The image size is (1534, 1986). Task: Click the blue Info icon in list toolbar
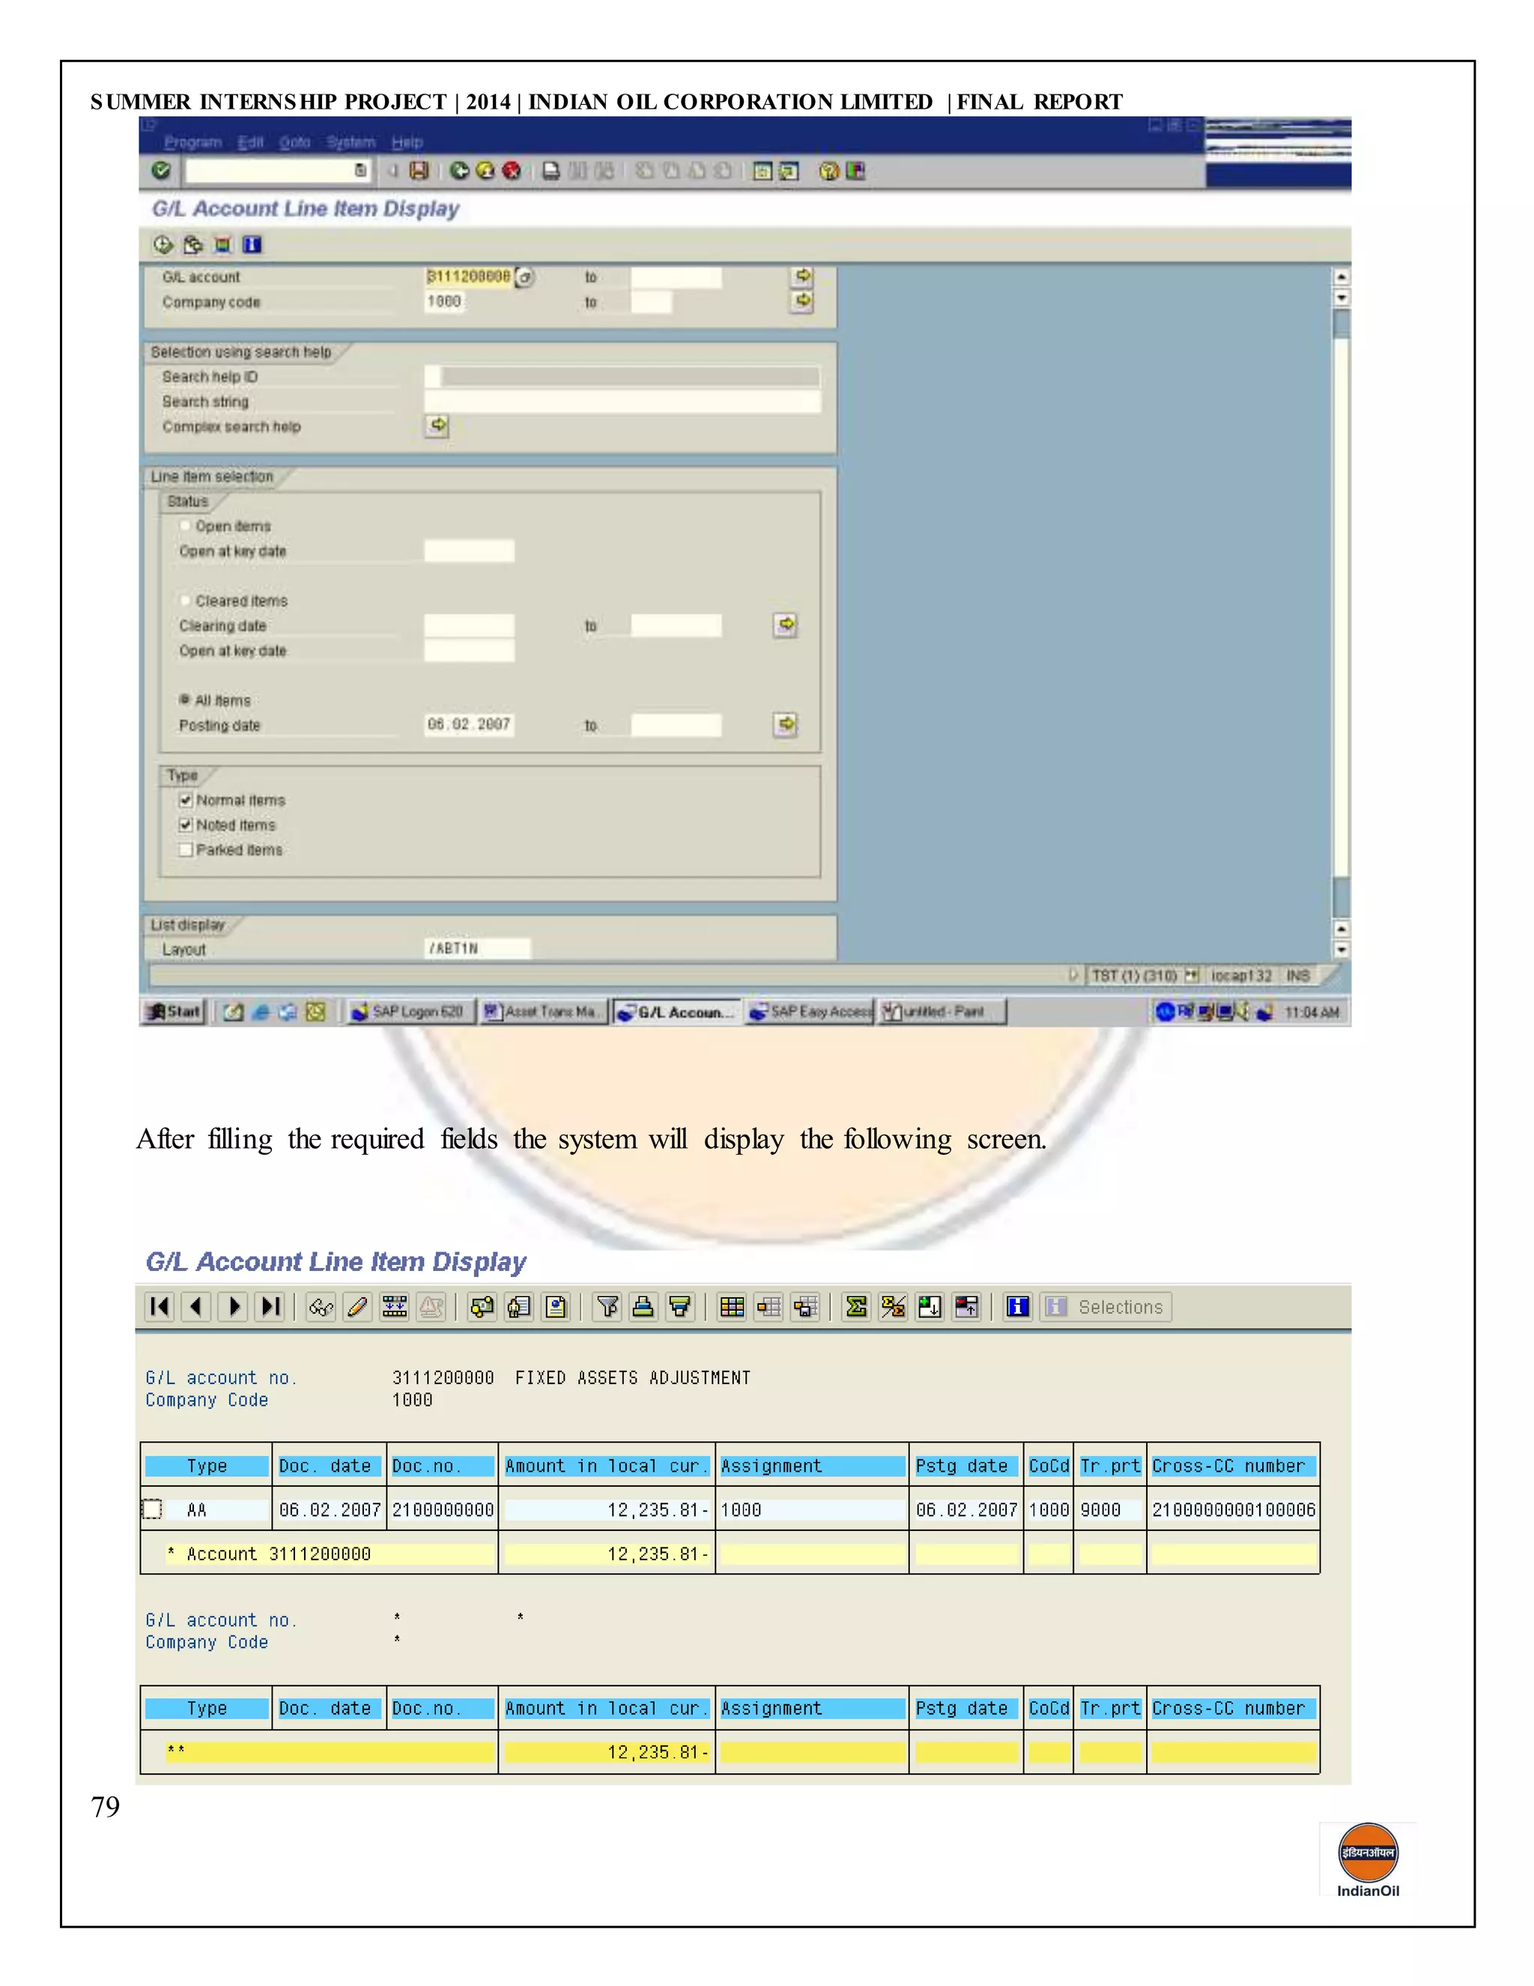pos(1018,1308)
